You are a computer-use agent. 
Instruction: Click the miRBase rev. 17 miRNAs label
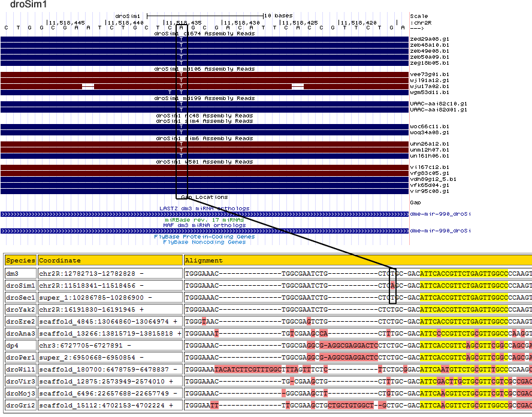(204, 220)
